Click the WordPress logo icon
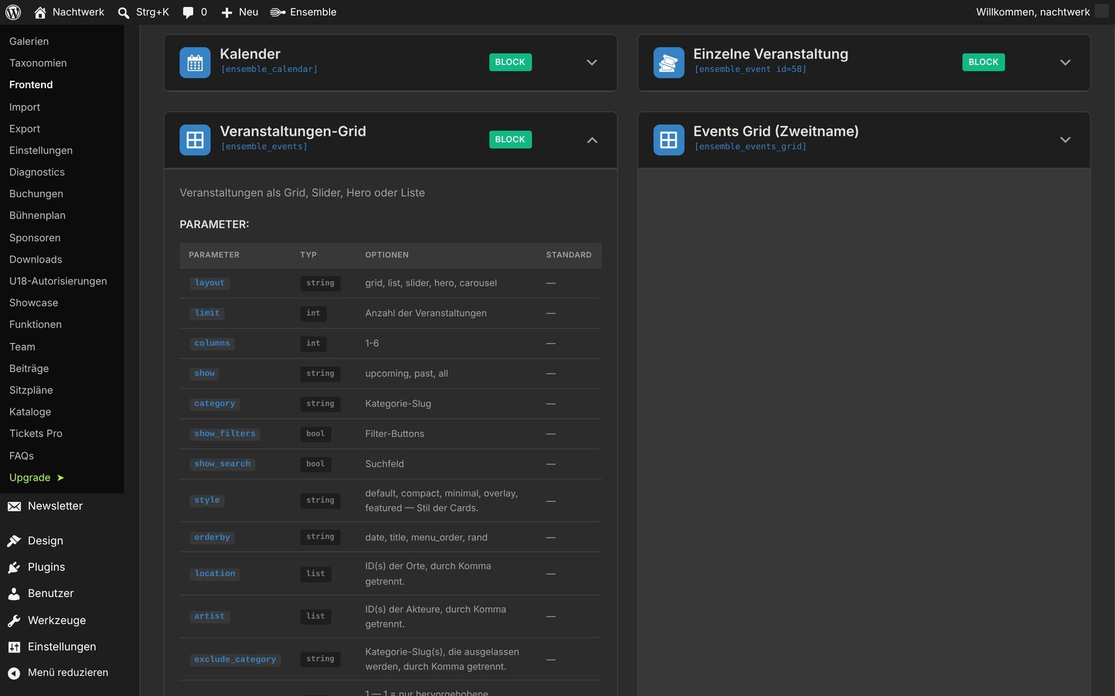Screen dimensions: 1115x696 pyautogui.click(x=13, y=12)
